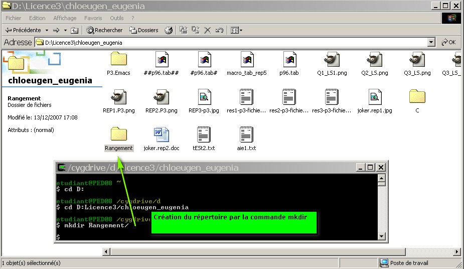Click the horizontal scrollbar right arrow
464x269 pixels.
[457, 251]
